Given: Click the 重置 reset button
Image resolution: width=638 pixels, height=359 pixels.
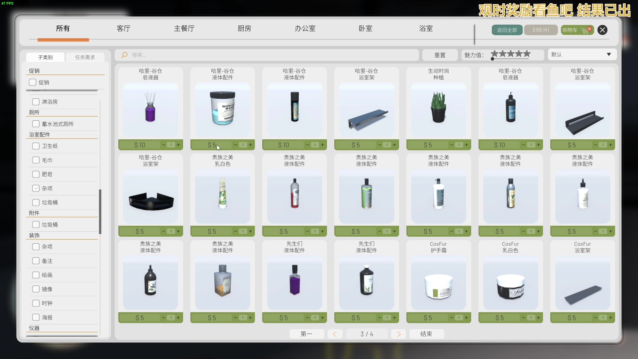Looking at the screenshot, I should click(x=440, y=55).
